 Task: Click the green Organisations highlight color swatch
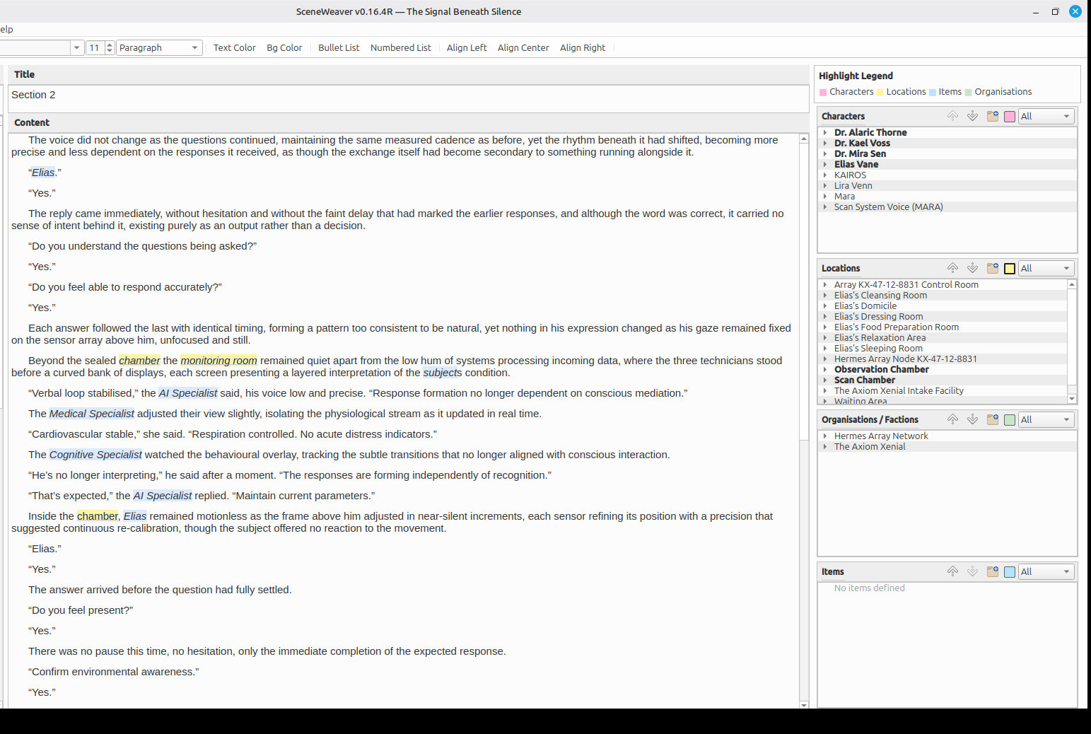point(1010,420)
